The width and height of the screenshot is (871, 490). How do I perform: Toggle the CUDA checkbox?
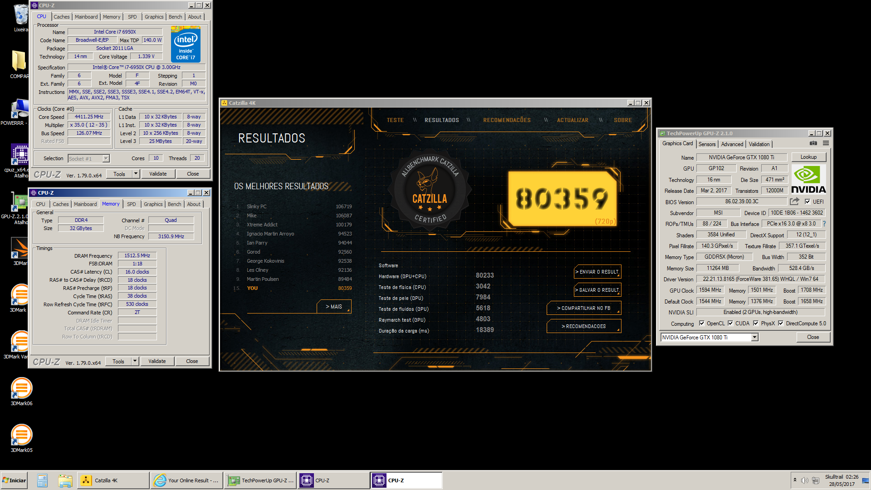coord(730,323)
